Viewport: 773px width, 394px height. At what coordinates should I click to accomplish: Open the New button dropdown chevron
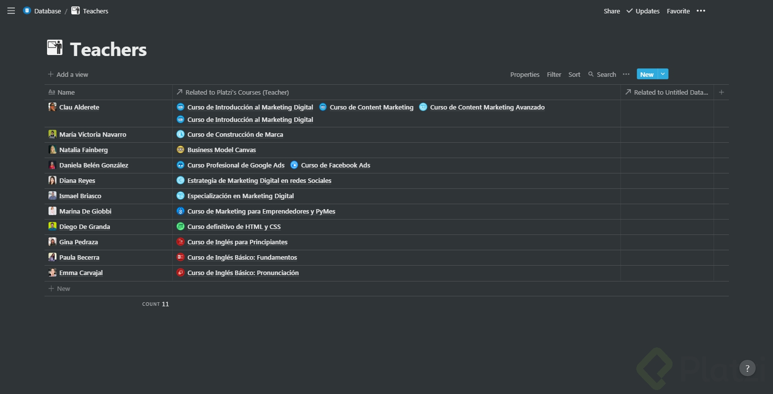(663, 74)
